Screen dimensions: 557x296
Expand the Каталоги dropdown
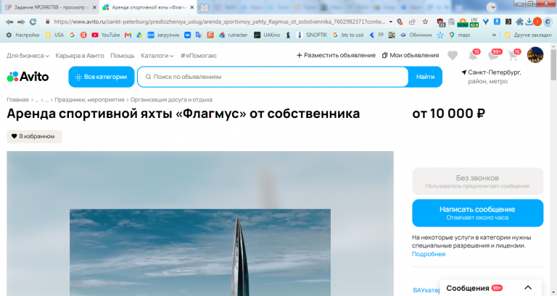pos(157,56)
